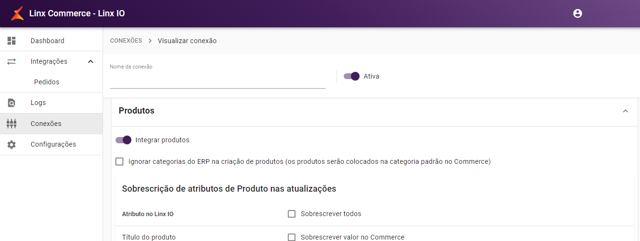Click the breadcrumb separator chevron
640x241 pixels.
150,41
